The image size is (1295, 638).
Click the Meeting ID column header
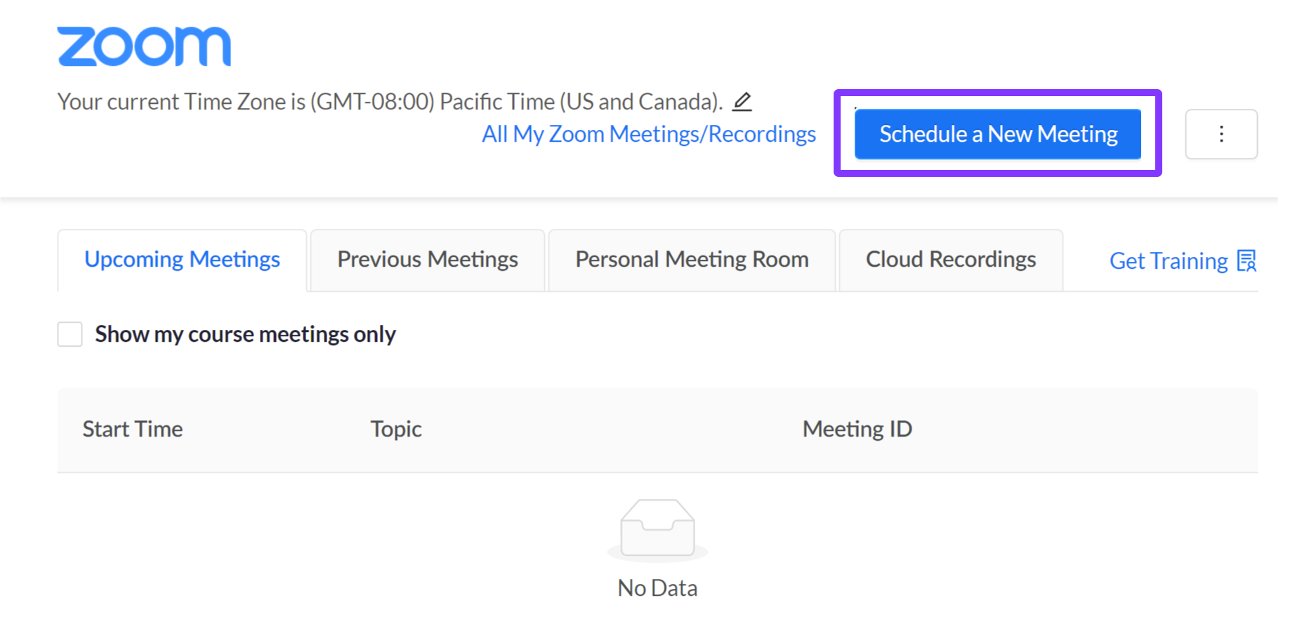click(x=857, y=429)
